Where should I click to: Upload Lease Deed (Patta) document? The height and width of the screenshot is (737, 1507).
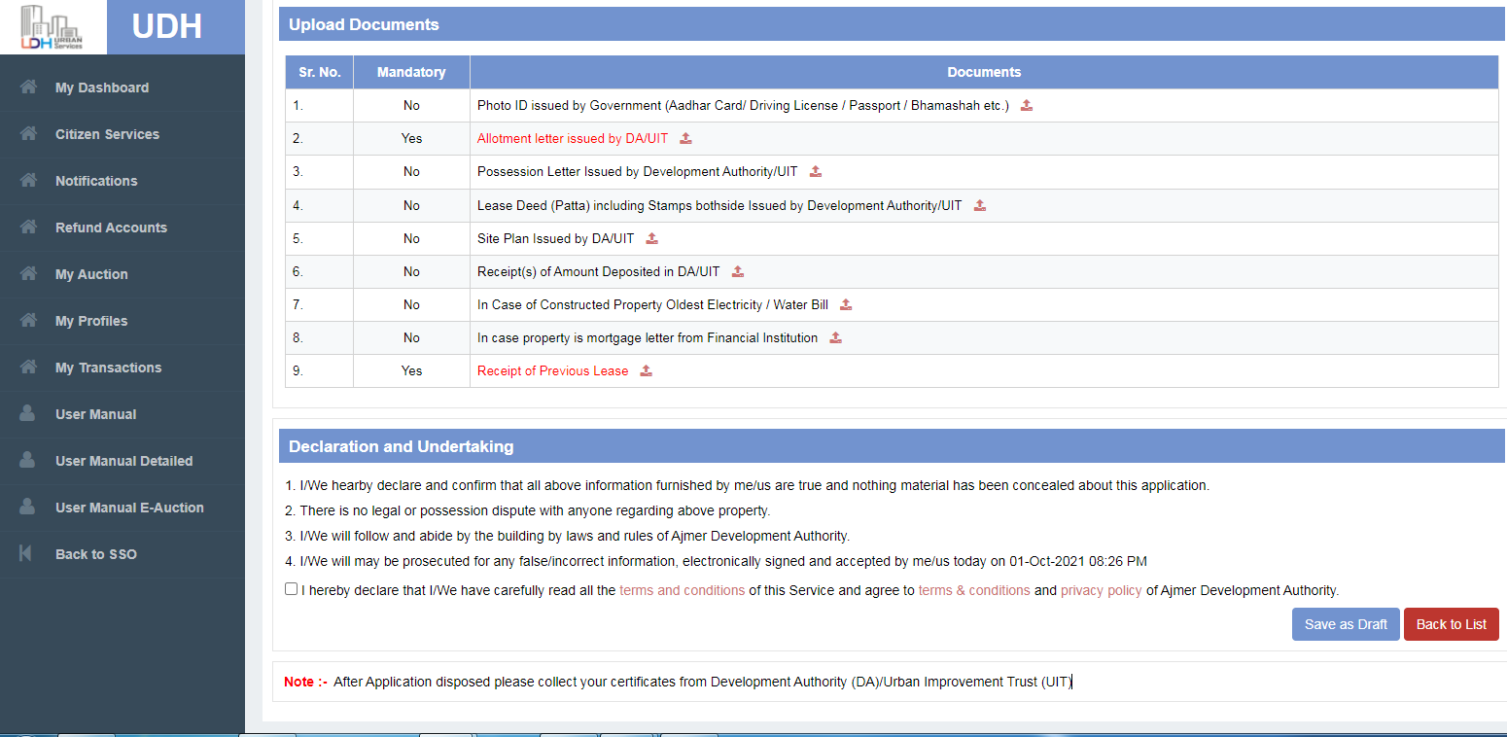coord(979,205)
